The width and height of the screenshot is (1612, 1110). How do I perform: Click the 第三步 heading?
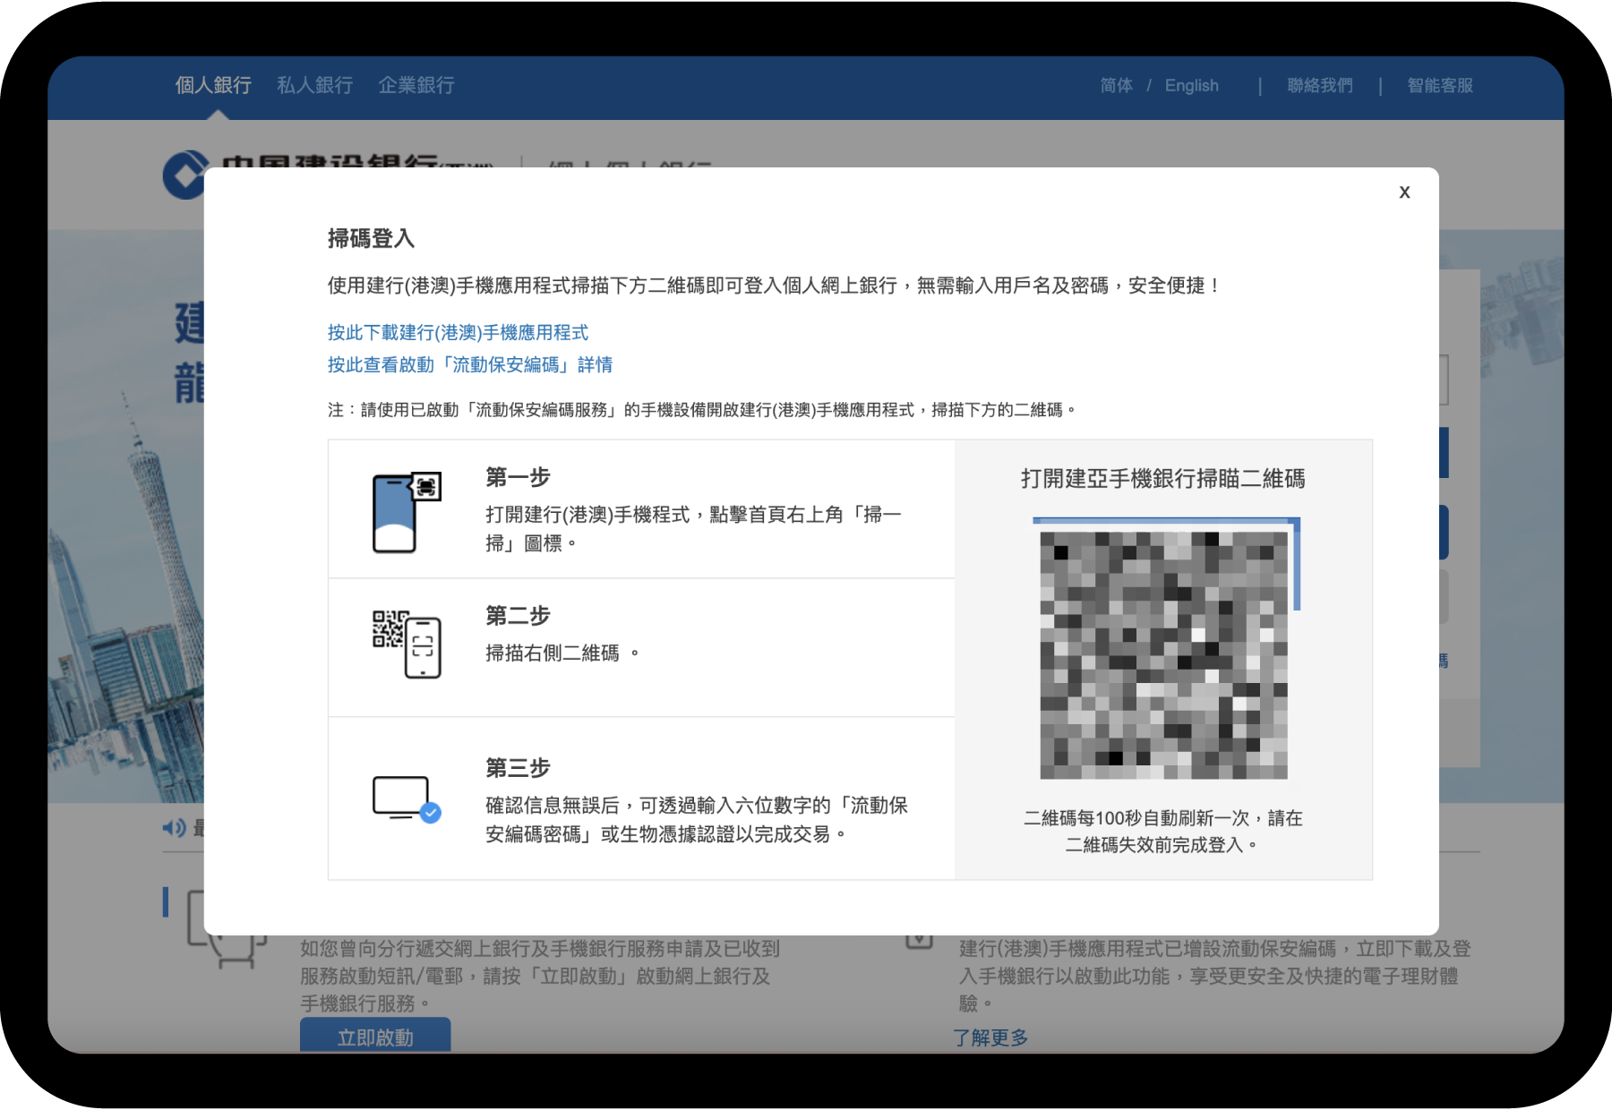click(518, 768)
